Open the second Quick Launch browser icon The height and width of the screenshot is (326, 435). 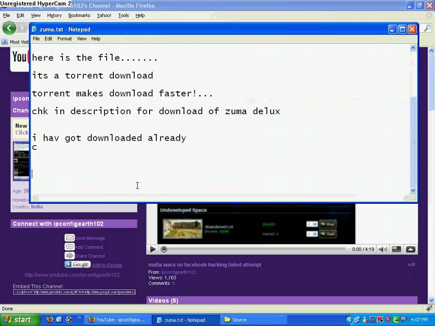point(59,319)
